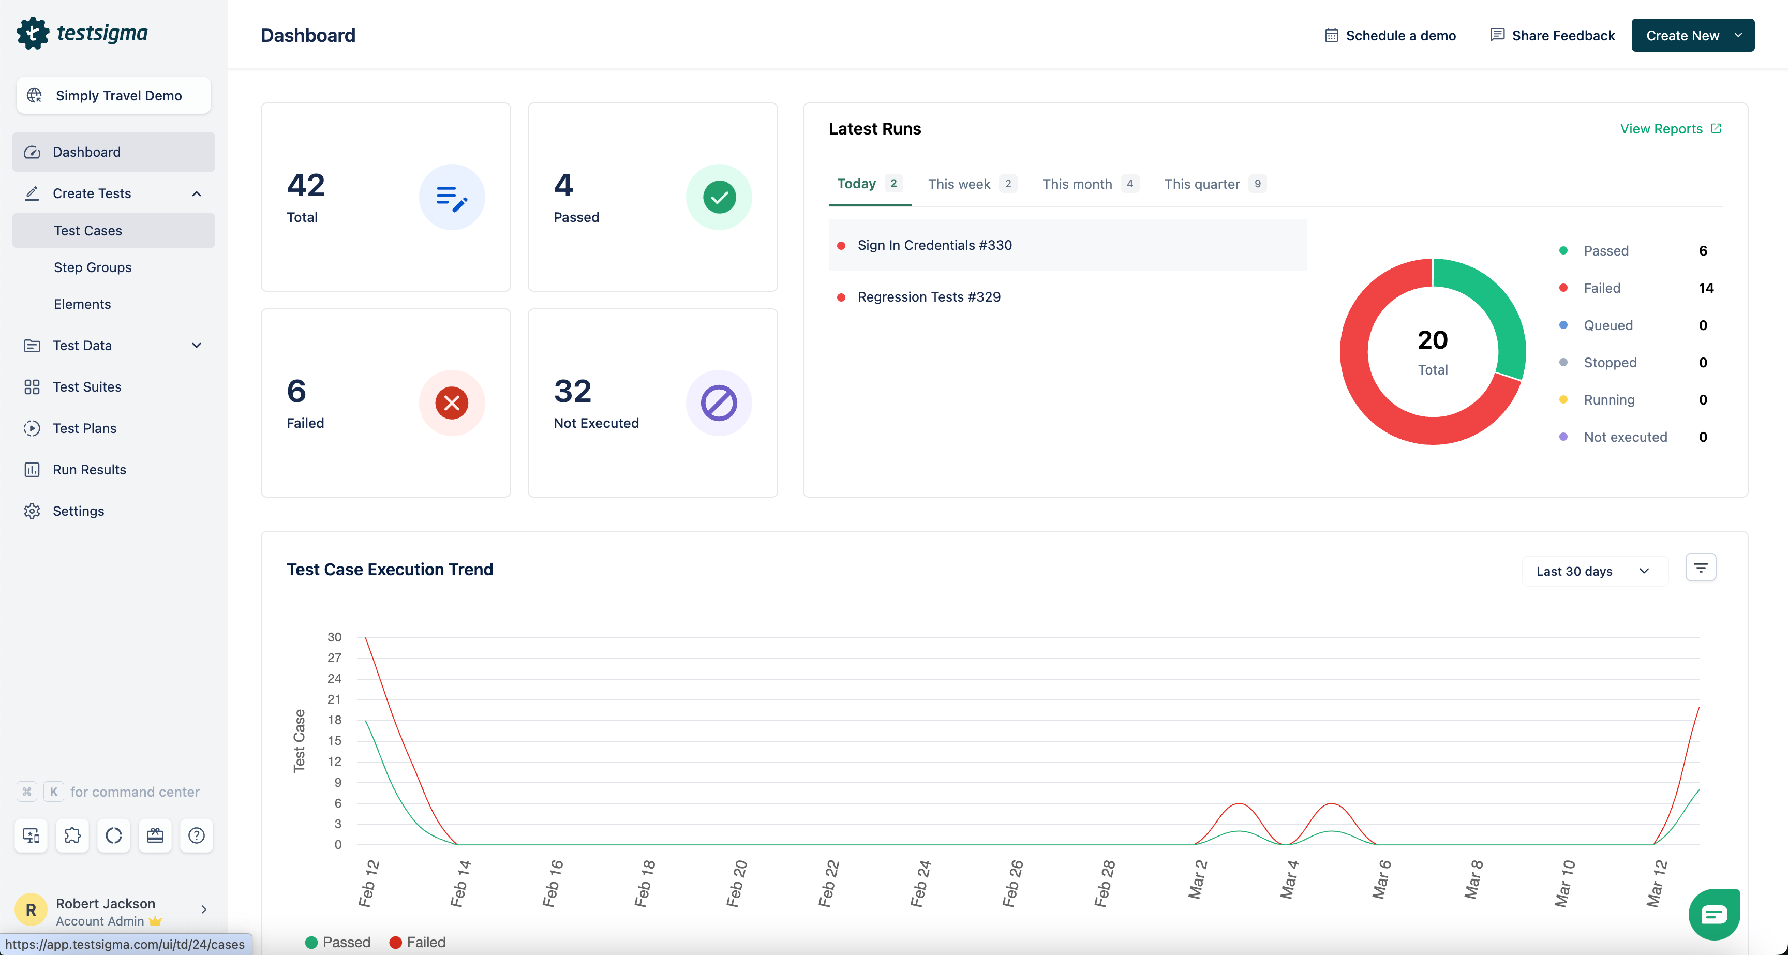Open the puzzle-piece addons icon
Image resolution: width=1788 pixels, height=955 pixels.
72,835
